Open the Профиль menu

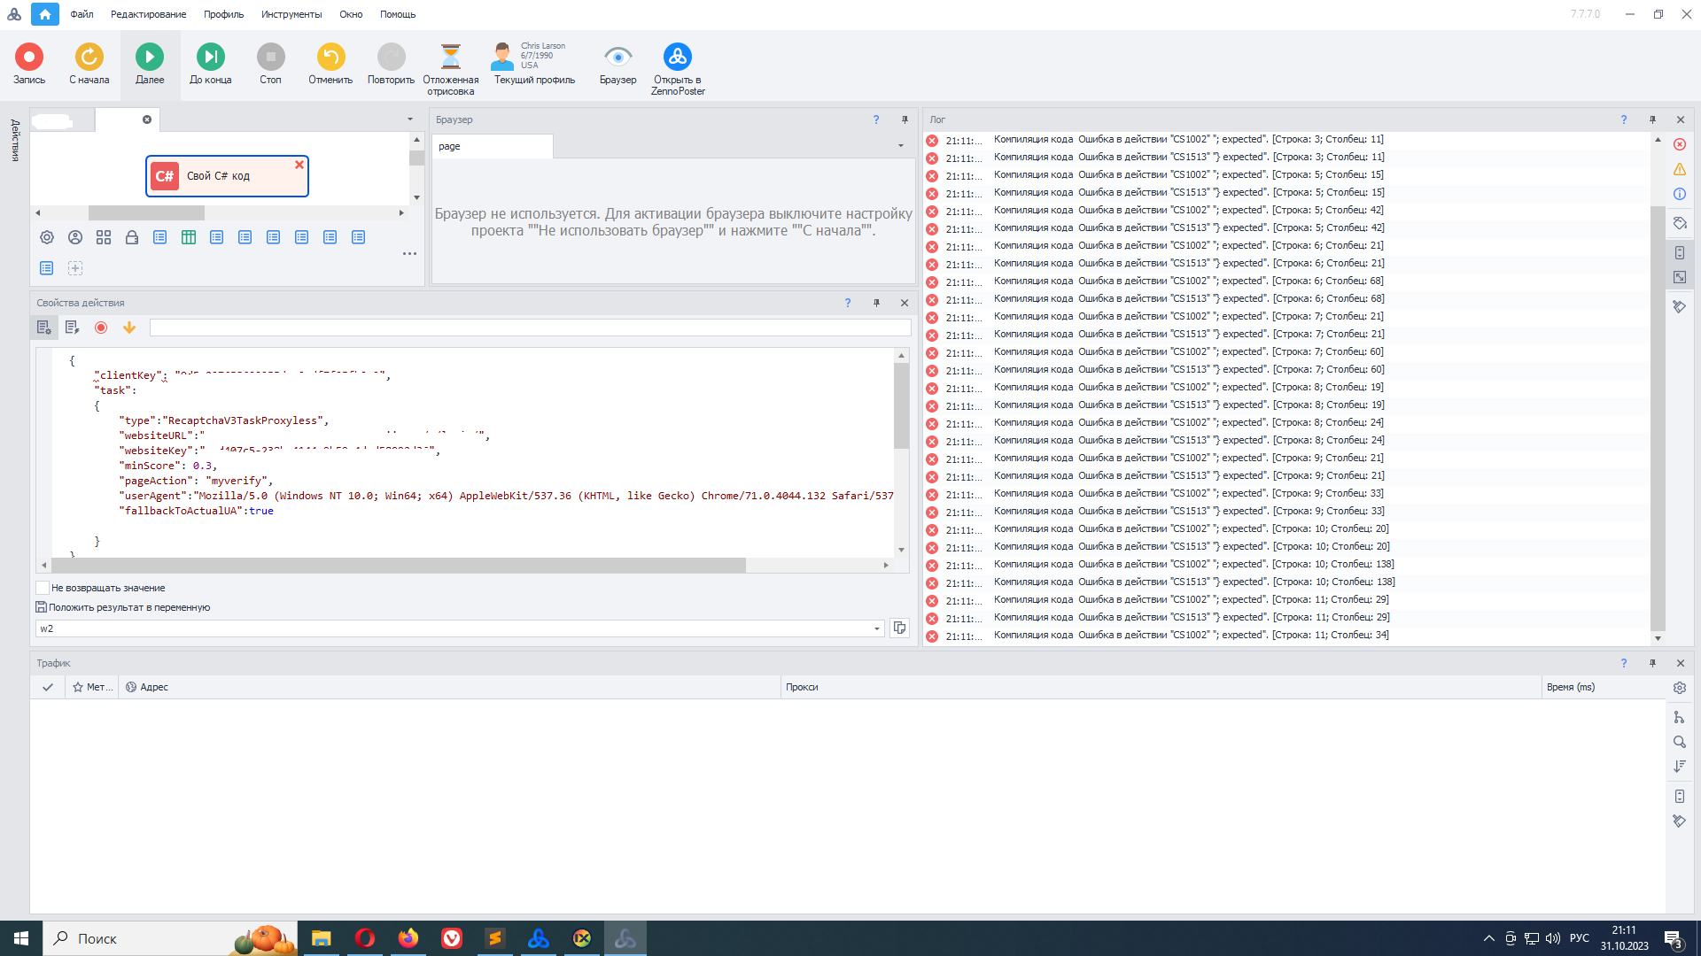coord(223,14)
